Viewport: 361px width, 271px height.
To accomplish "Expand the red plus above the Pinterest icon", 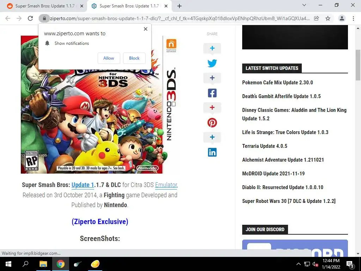I will click(x=212, y=107).
